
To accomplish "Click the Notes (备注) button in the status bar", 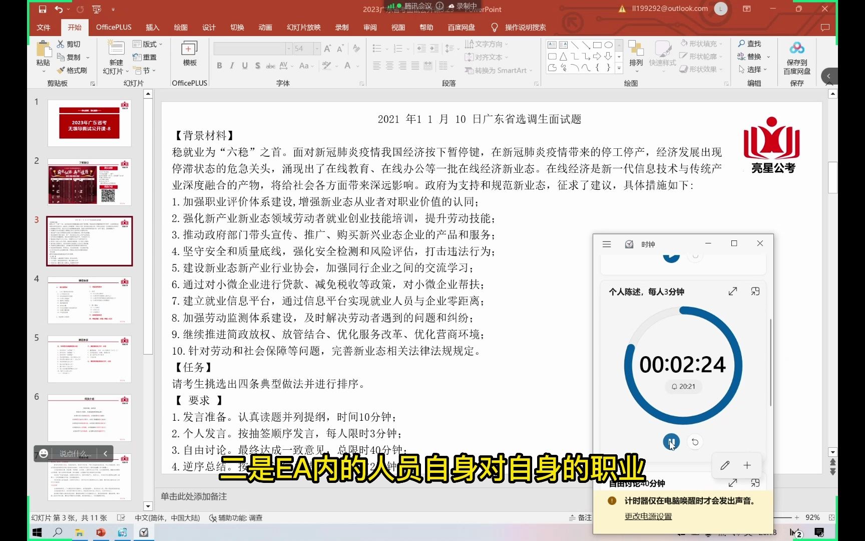I will point(580,517).
